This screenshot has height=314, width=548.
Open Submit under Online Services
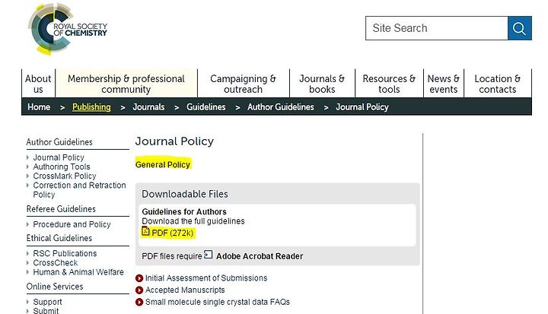click(x=46, y=310)
